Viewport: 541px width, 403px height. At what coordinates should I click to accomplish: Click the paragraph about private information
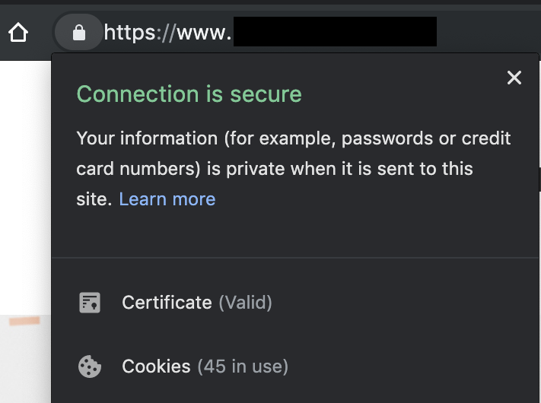293,169
